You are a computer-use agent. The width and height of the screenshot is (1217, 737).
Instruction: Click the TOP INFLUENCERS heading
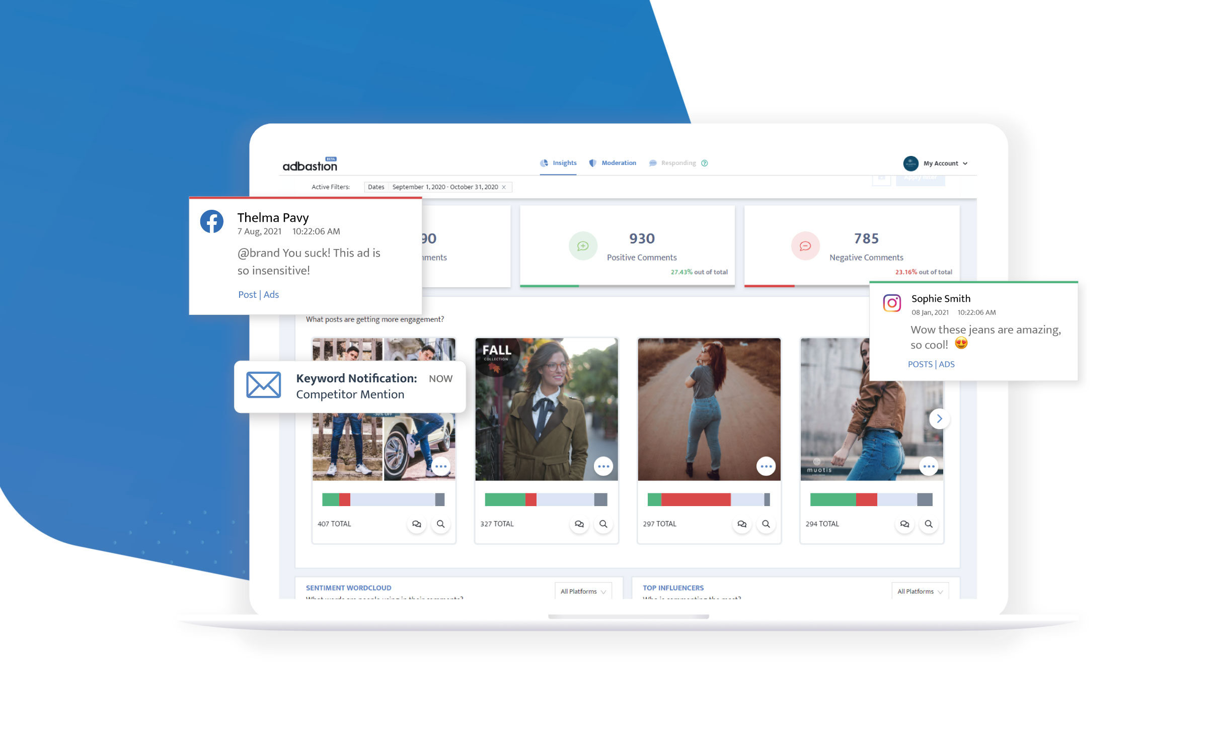click(673, 588)
